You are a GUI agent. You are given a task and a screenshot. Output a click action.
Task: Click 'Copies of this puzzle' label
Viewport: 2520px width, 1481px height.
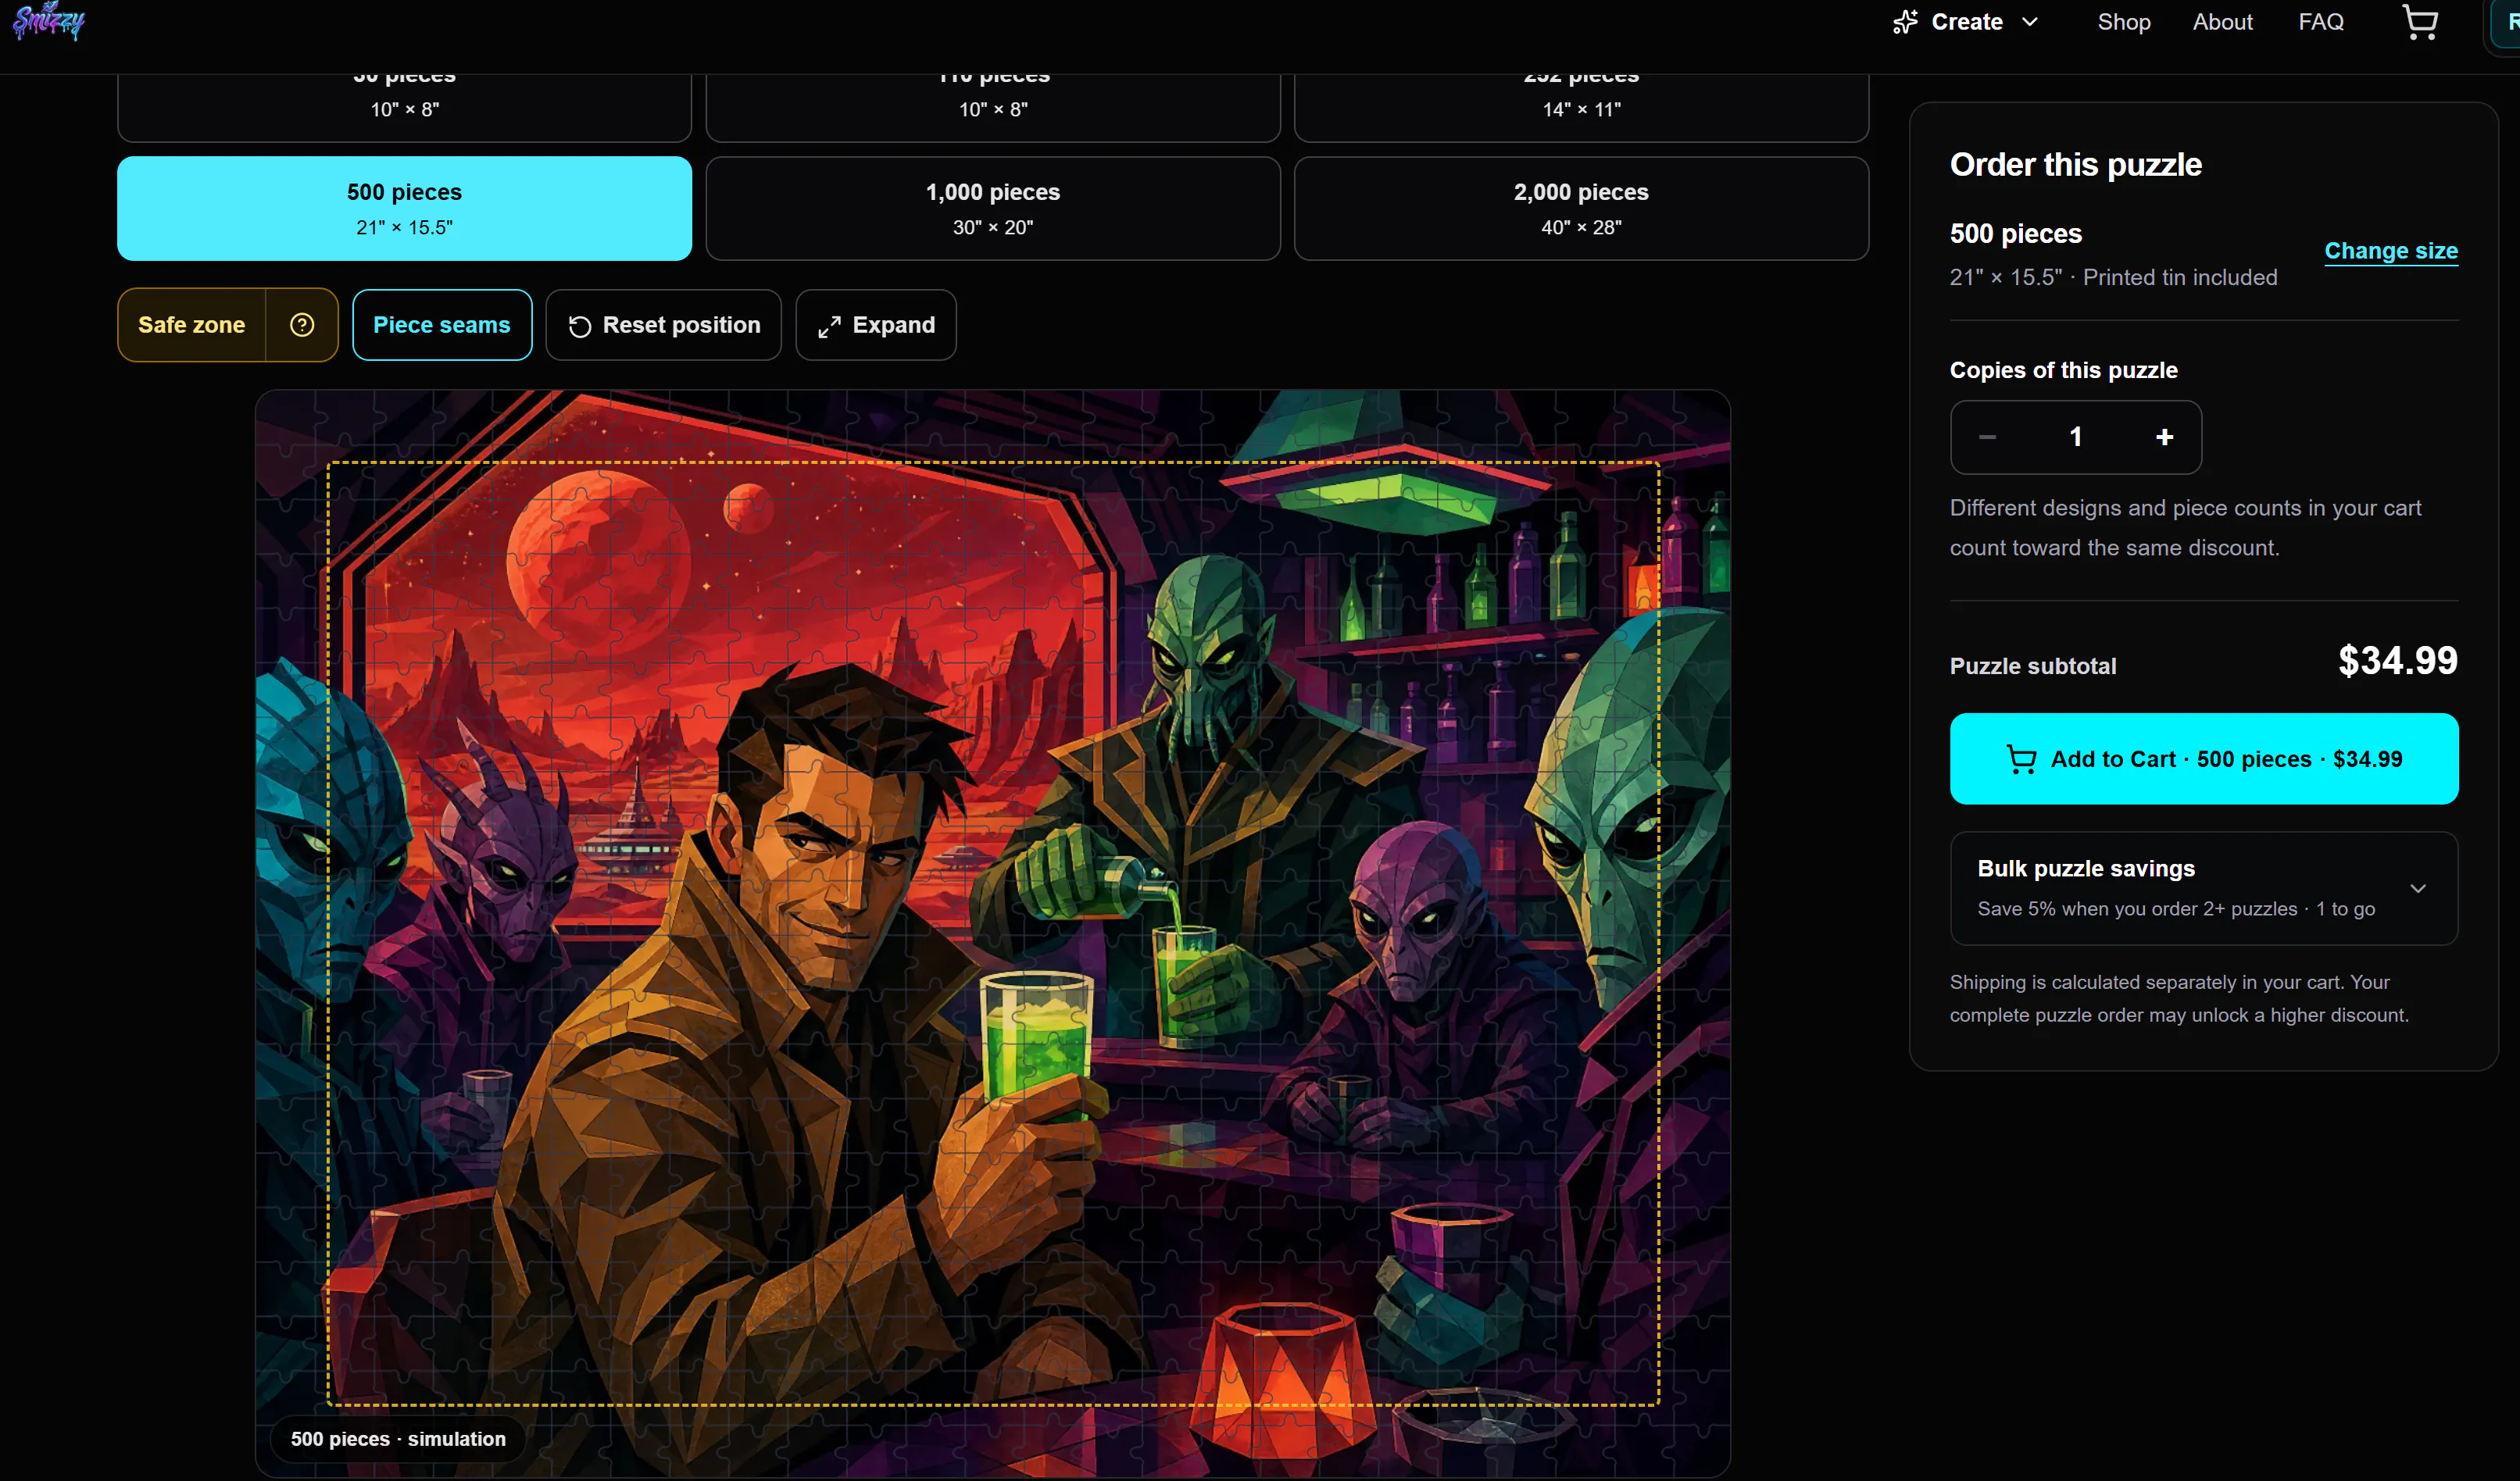pos(2063,369)
